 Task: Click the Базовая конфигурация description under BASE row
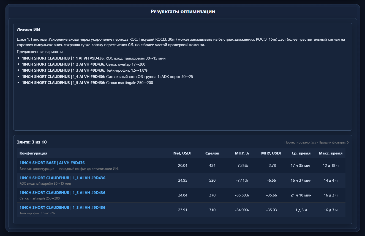(x=69, y=169)
